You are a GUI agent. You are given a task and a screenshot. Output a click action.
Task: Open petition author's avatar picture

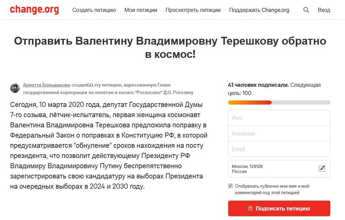[x=15, y=88]
